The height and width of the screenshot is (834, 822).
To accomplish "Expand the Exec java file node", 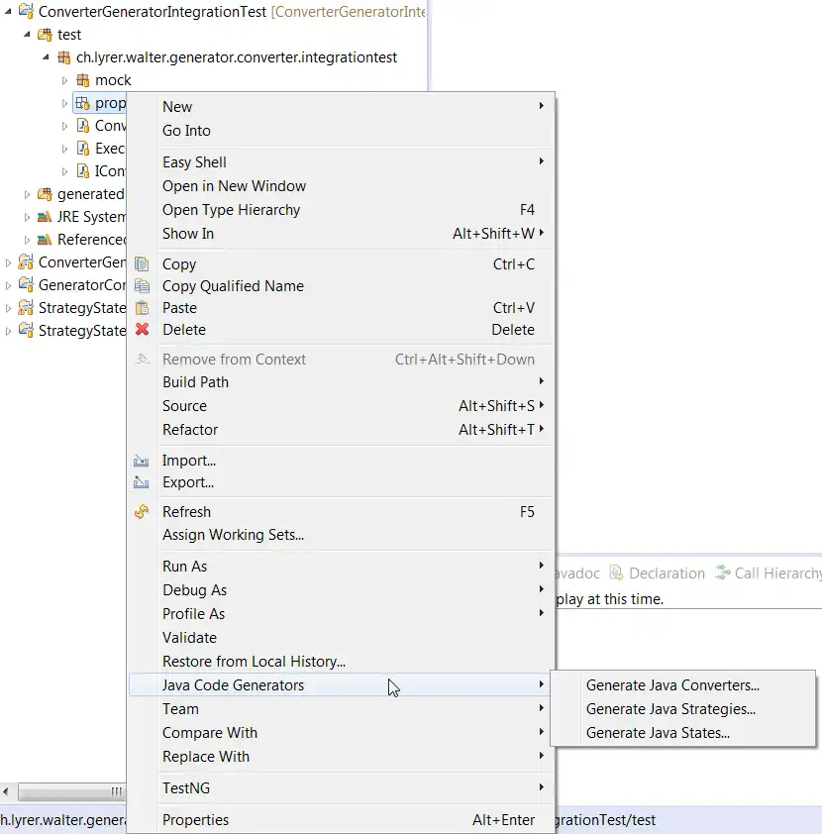I will coord(64,149).
